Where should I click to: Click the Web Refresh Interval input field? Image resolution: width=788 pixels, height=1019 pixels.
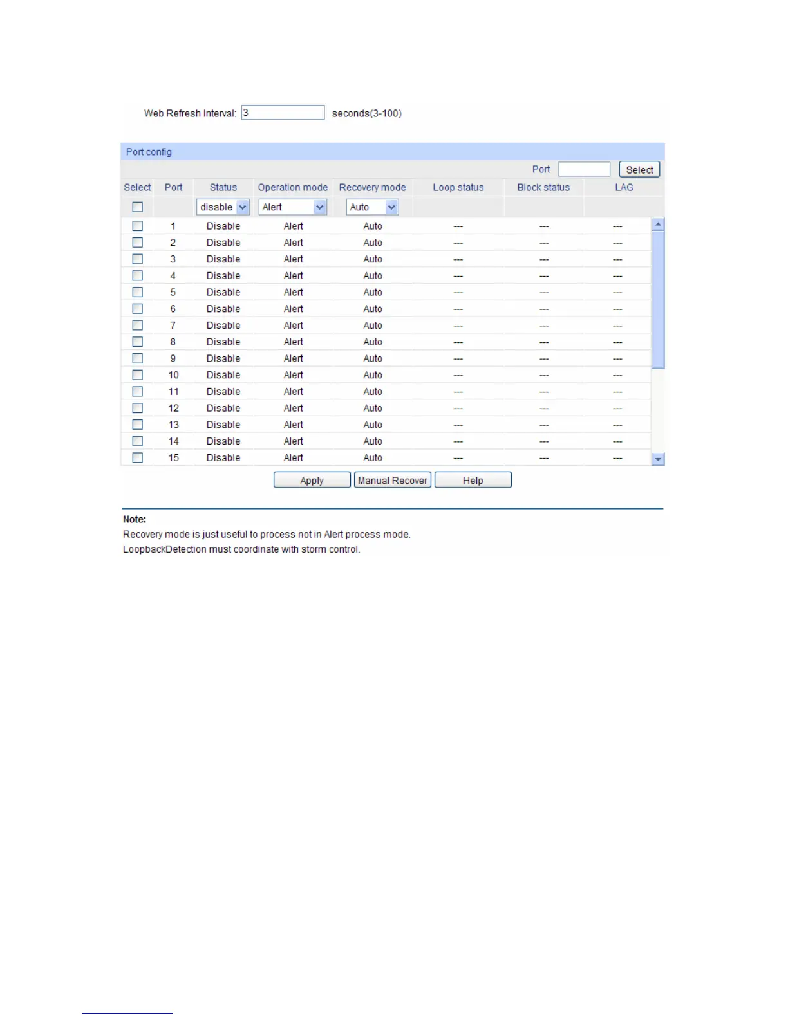tap(283, 113)
